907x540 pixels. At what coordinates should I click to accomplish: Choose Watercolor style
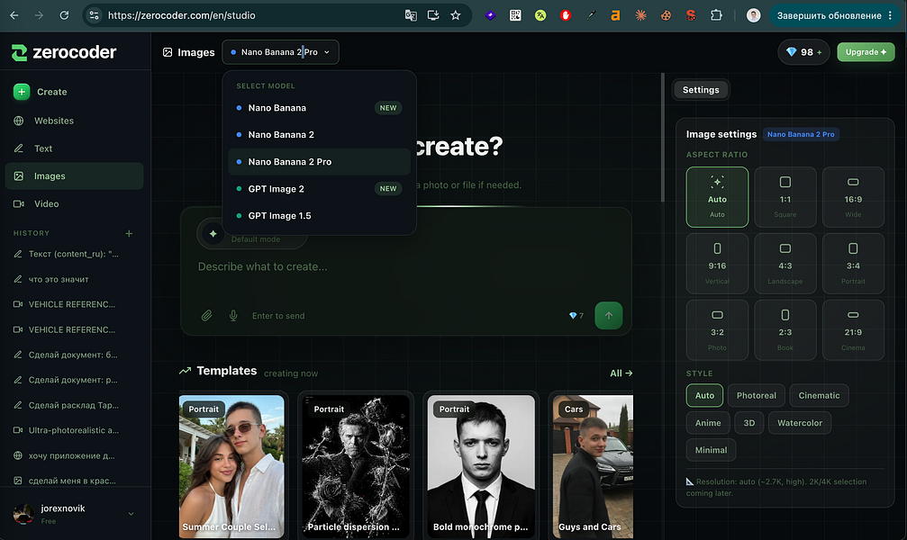(800, 423)
